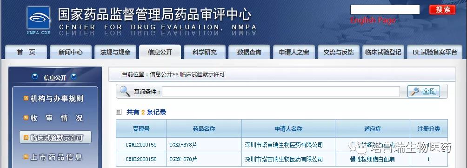Open the 数据查询 navigation tab
467x168 pixels.
click(x=249, y=52)
